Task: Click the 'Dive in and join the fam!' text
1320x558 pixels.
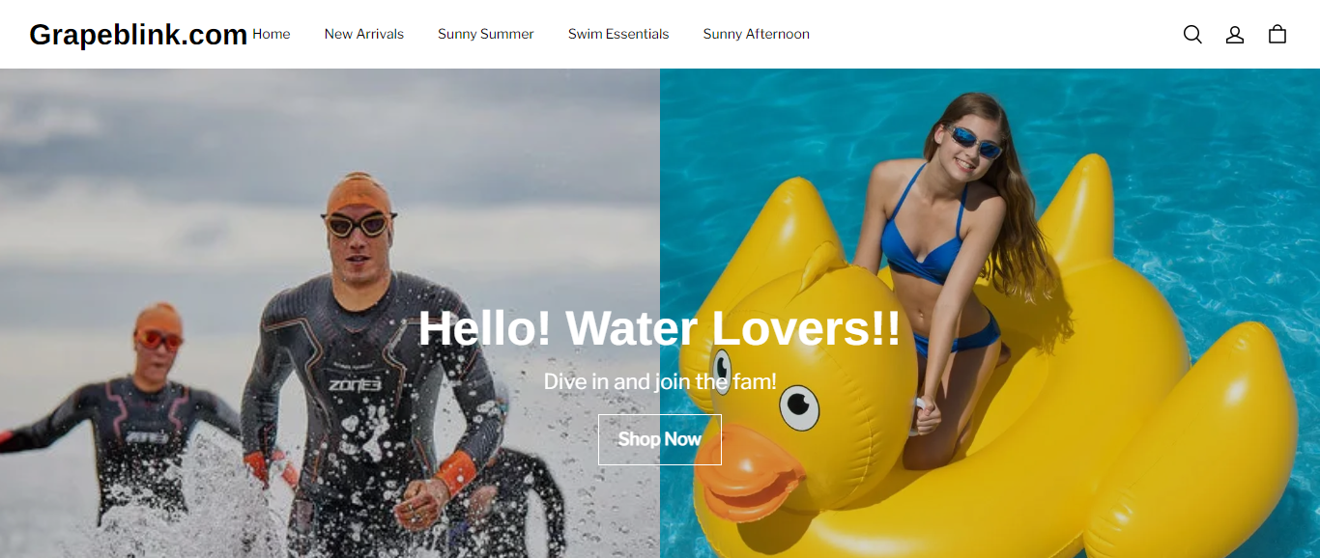Action: coord(660,381)
